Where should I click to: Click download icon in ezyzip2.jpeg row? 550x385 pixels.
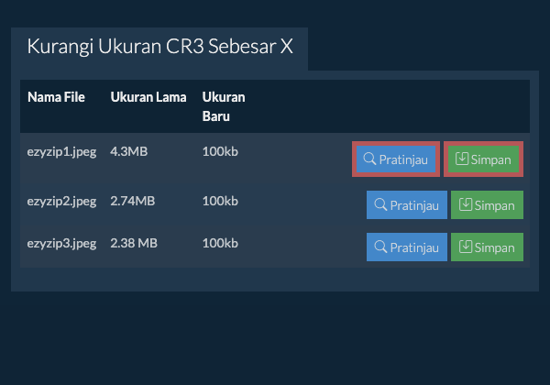pyautogui.click(x=467, y=205)
